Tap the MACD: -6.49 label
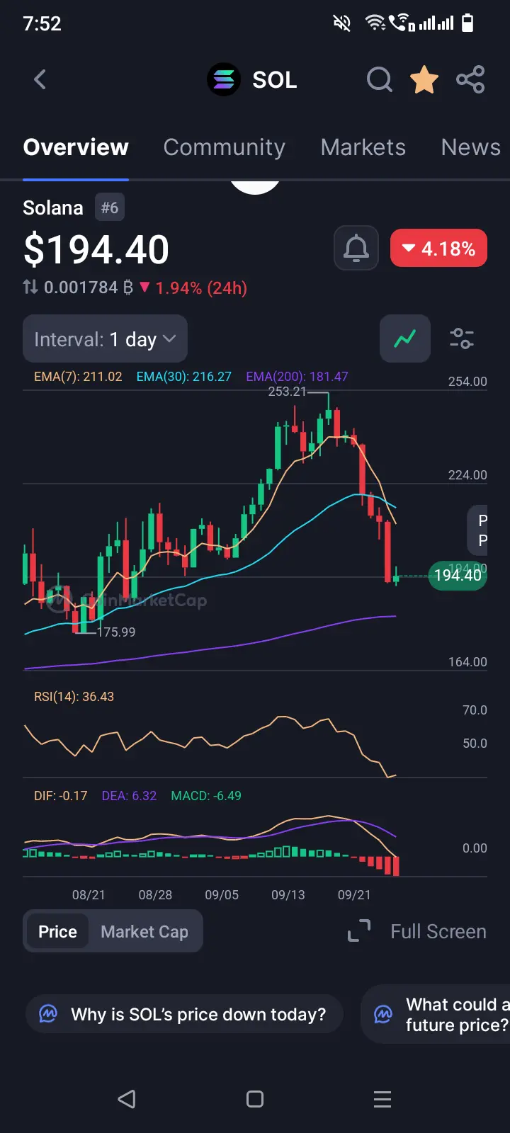This screenshot has height=1133, width=510. click(x=206, y=796)
